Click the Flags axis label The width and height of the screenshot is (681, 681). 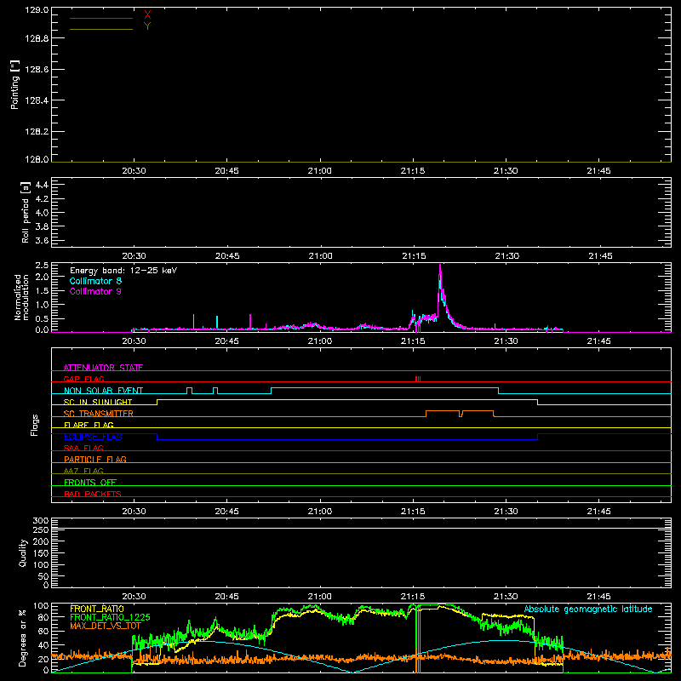[34, 425]
